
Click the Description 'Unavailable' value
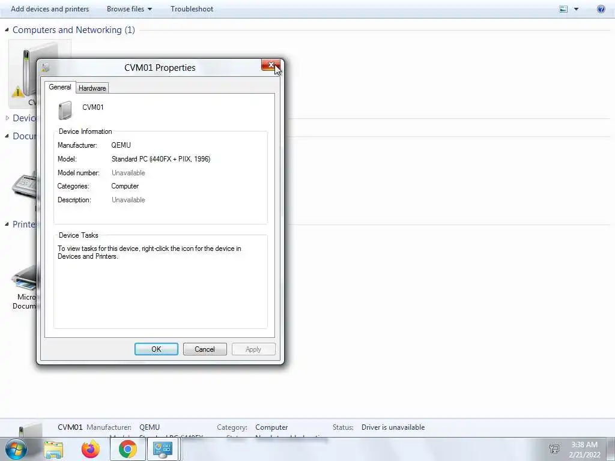click(129, 200)
